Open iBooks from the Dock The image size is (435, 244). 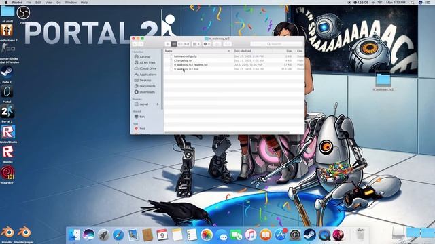[266, 235]
